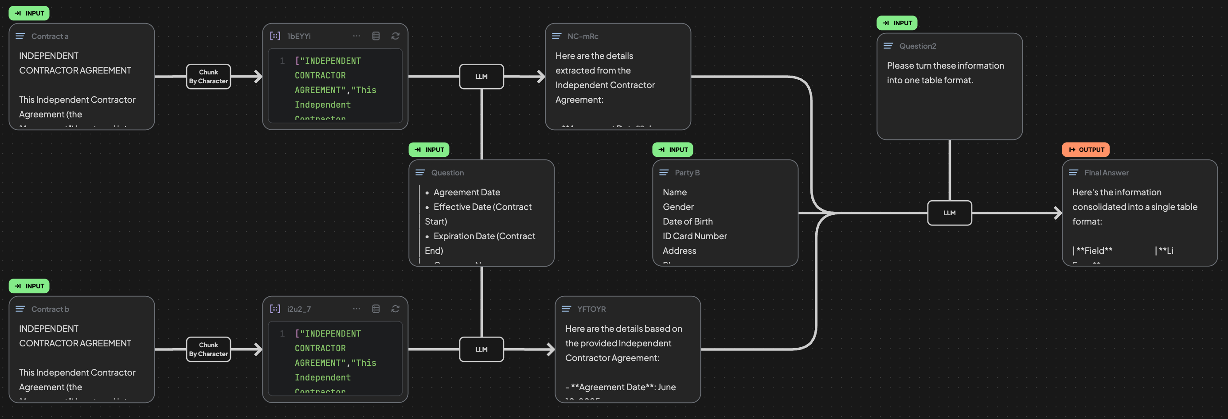Open the more options menu on node 1bEYYi

(356, 36)
